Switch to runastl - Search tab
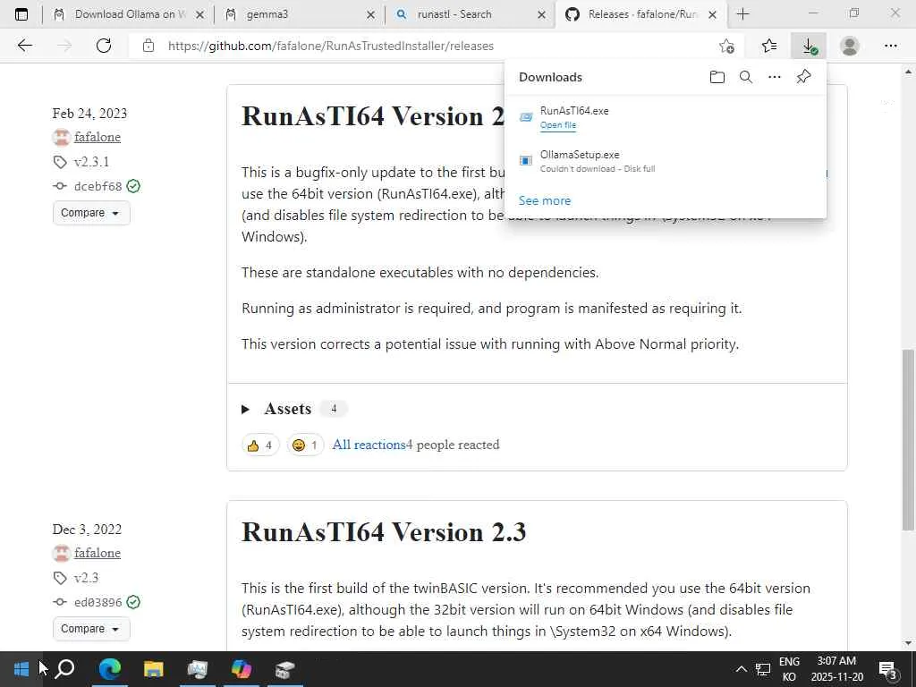 click(x=469, y=14)
